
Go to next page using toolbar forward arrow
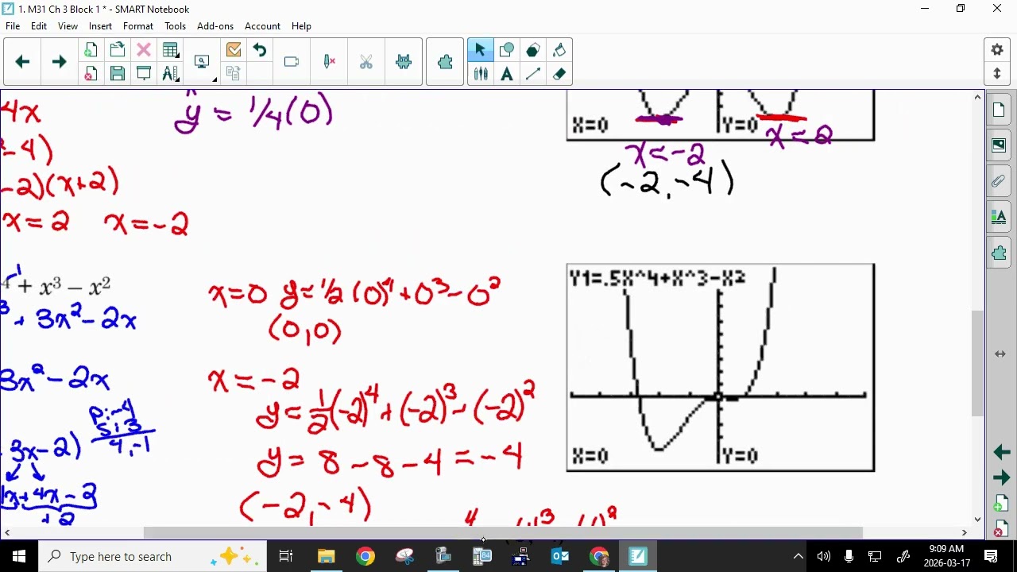click(59, 62)
